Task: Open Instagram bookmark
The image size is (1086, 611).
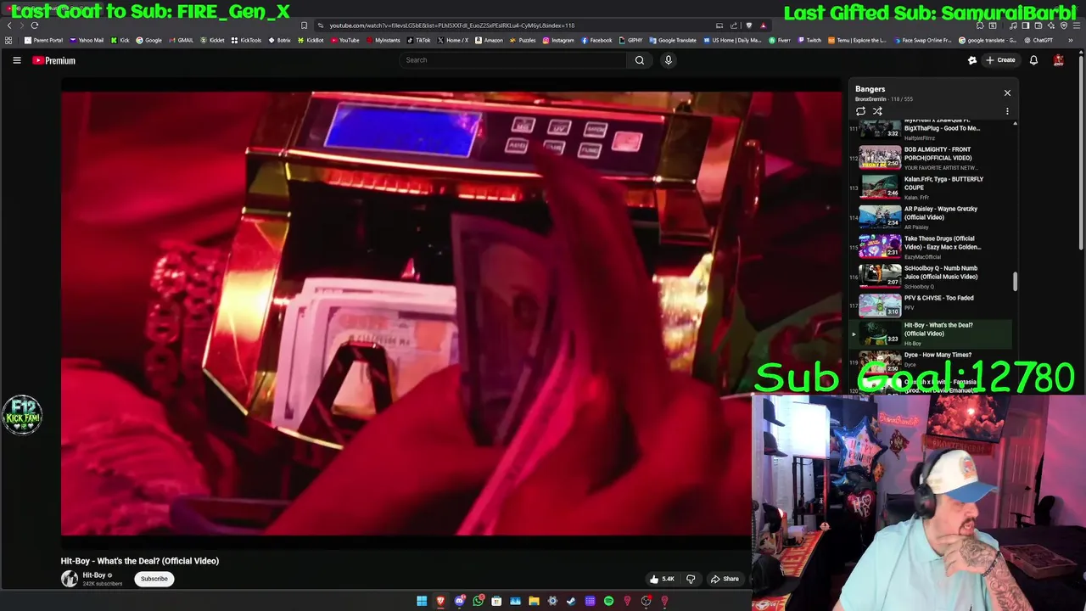Action: (558, 40)
